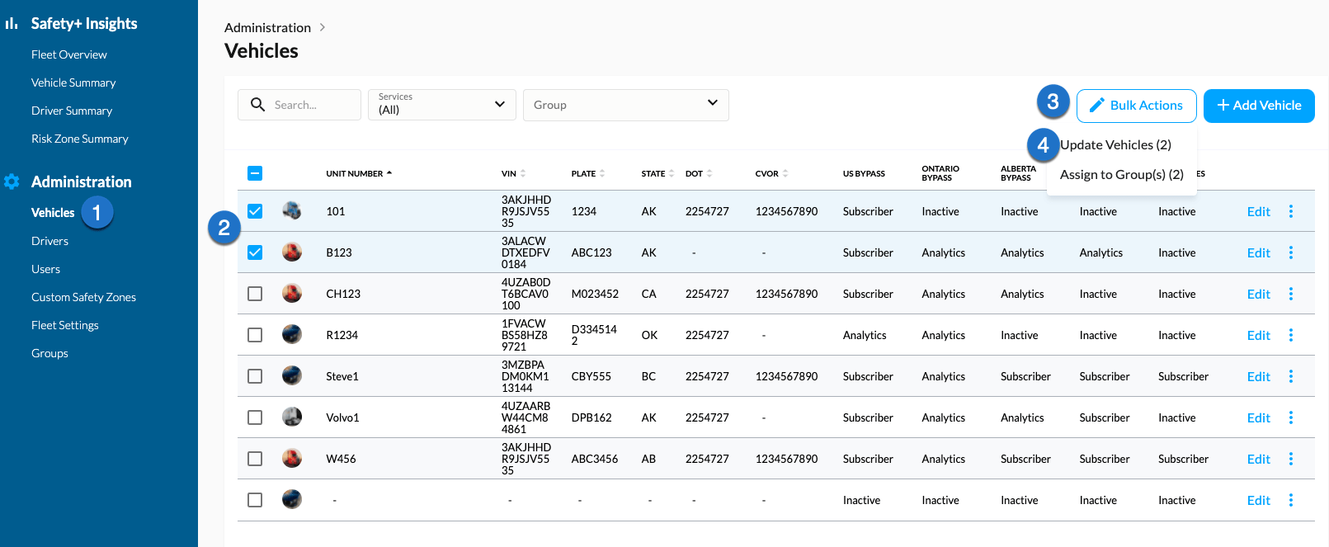Viewport: 1329px width, 547px height.
Task: Open Driver Summary page
Action: [x=72, y=111]
